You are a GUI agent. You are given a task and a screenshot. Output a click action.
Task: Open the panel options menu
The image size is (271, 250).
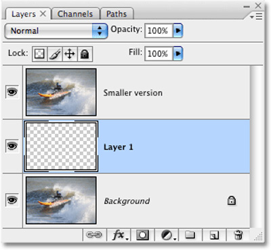256,16
